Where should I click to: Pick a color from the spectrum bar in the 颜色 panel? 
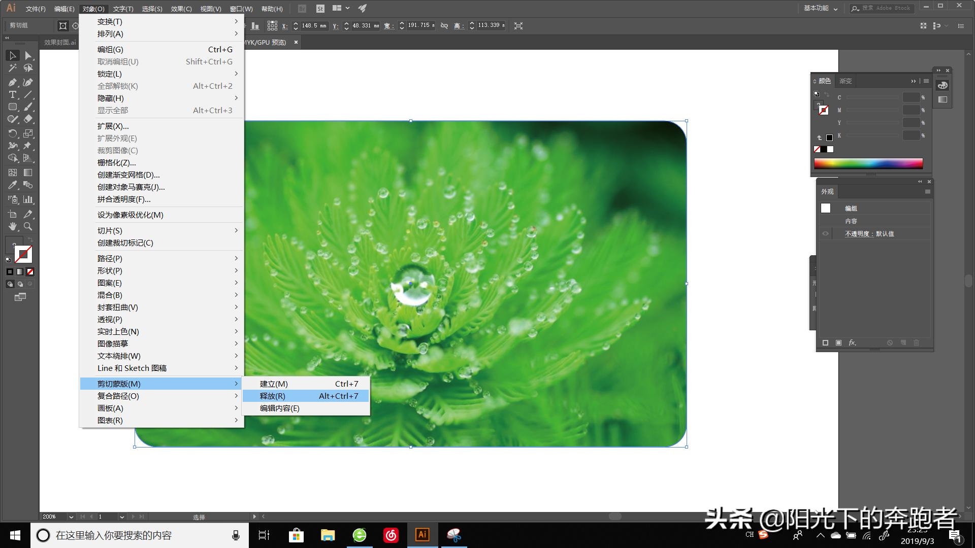868,163
